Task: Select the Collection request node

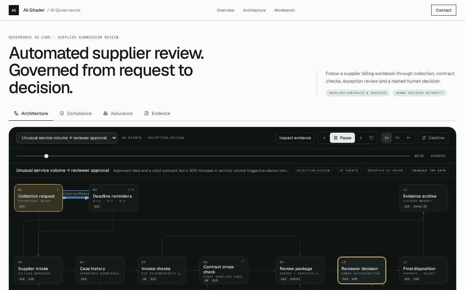Action: pyautogui.click(x=39, y=198)
